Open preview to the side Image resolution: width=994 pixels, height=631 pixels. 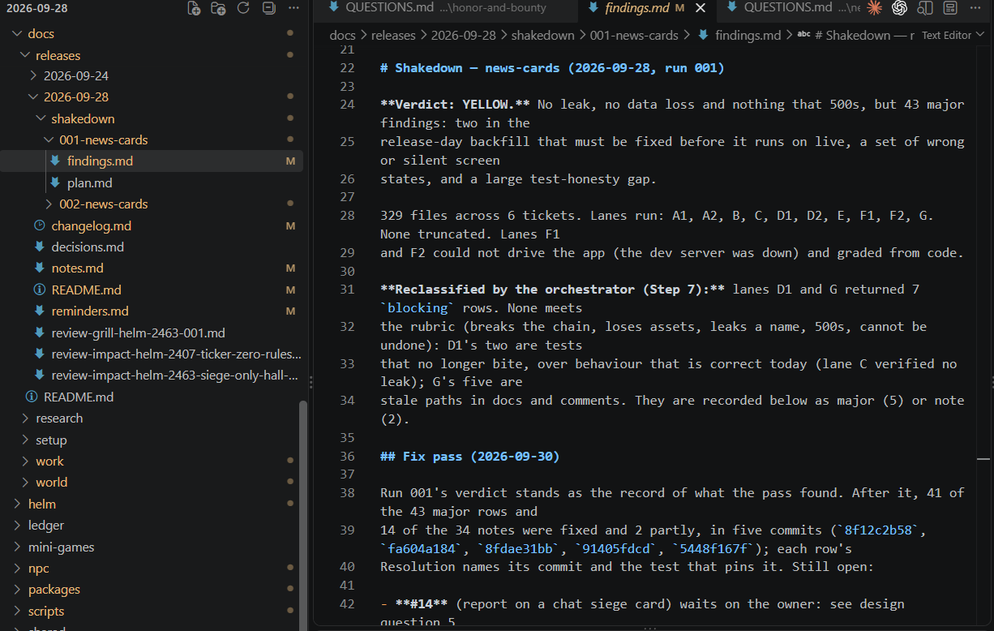pyautogui.click(x=925, y=8)
